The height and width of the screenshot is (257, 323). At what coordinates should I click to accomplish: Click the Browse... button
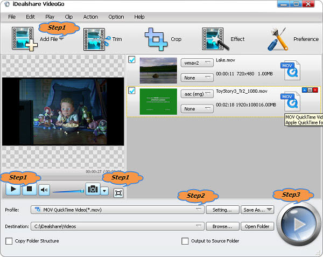coord(222,226)
